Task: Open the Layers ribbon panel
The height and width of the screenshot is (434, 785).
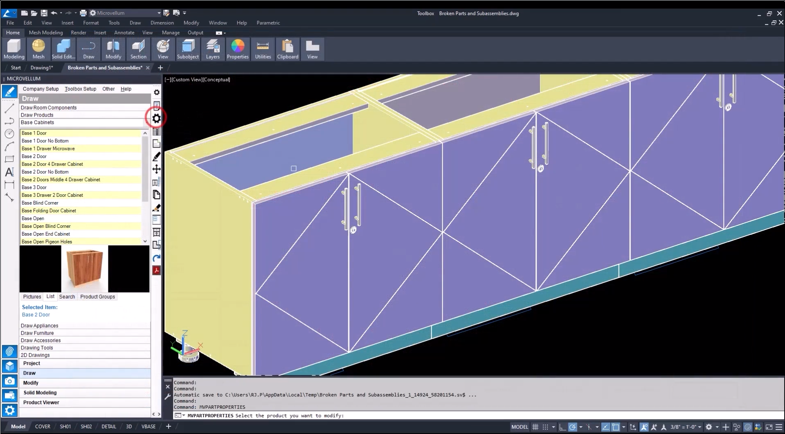Action: [213, 49]
